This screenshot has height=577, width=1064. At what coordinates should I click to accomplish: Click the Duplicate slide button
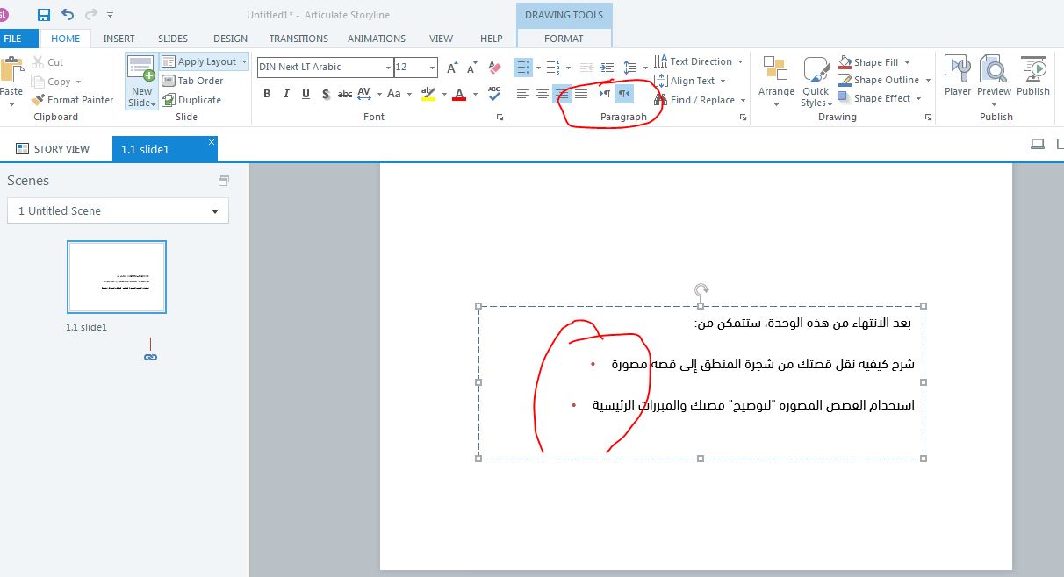(192, 100)
